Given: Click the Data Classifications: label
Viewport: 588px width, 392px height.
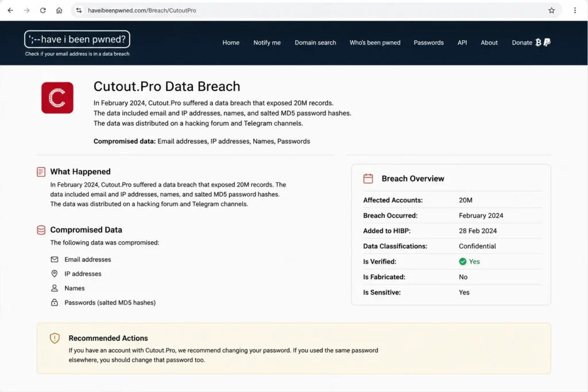Looking at the screenshot, I should (395, 246).
